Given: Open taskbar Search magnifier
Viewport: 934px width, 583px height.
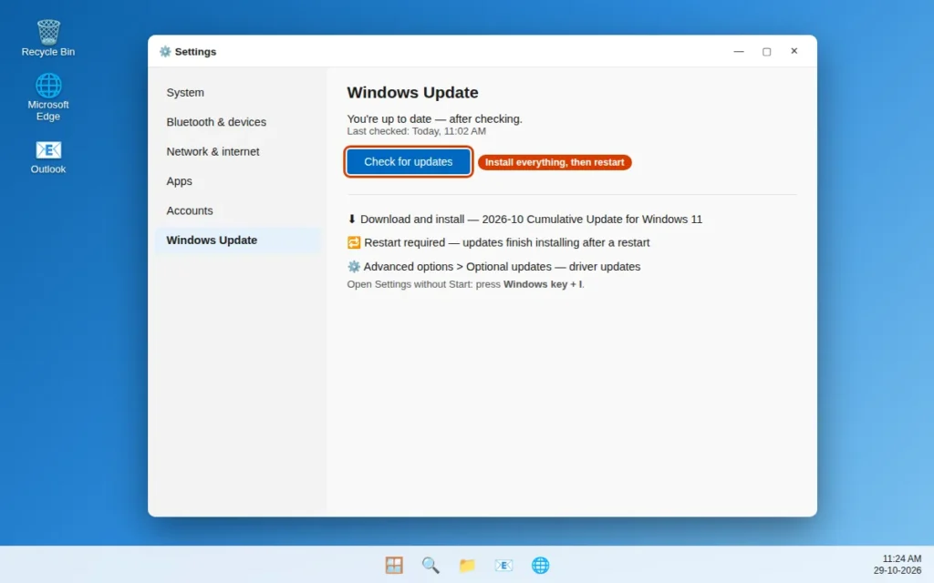Looking at the screenshot, I should (431, 565).
